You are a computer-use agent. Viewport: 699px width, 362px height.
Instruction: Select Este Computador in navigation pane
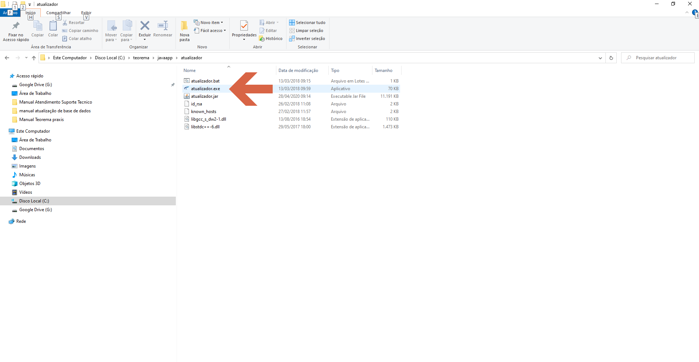tap(33, 131)
